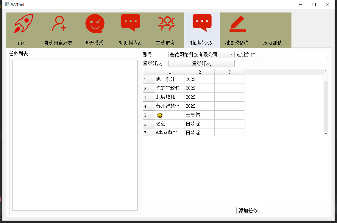This screenshot has height=223, width=337.
Task: Click the 首页 tab label
Action: pos(22,43)
